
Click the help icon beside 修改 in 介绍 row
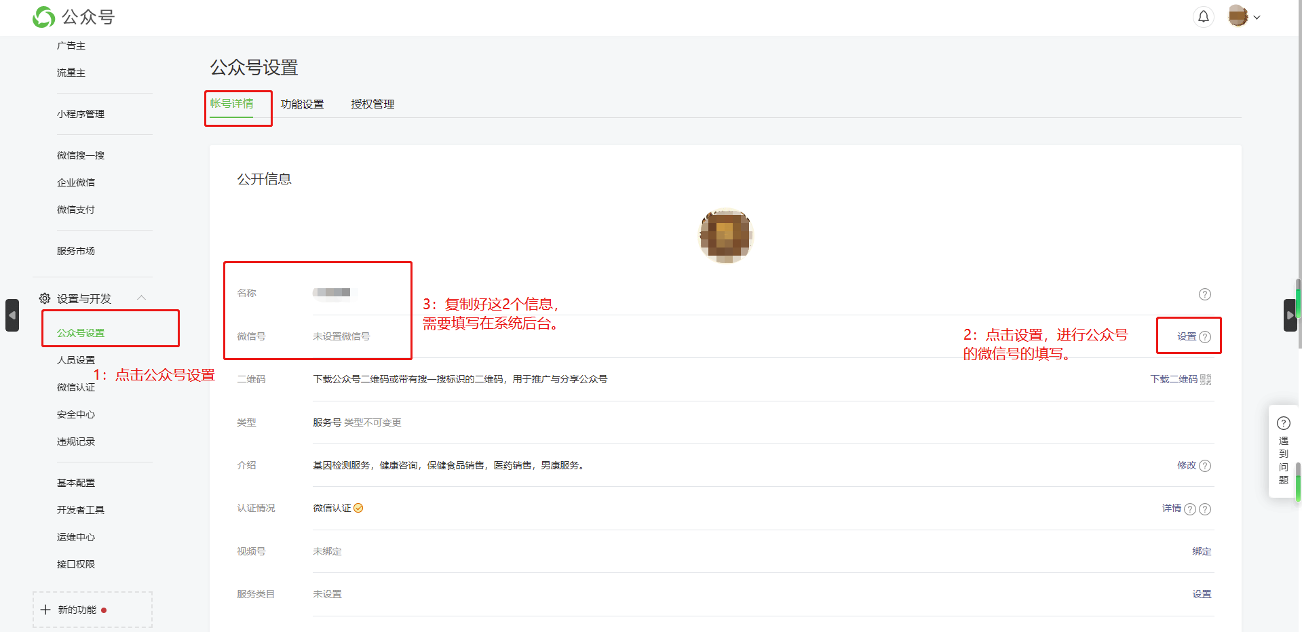[x=1205, y=466]
